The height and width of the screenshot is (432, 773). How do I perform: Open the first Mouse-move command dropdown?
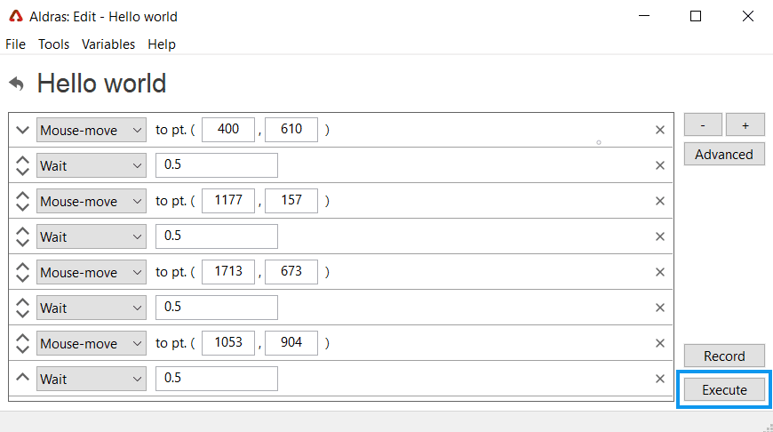pyautogui.click(x=92, y=130)
